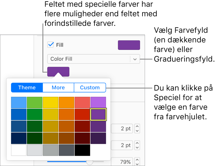Image resolution: width=218 pixels, height=166 pixels.
Task: Select the deep purple swatch in third row
Action: (x=98, y=126)
